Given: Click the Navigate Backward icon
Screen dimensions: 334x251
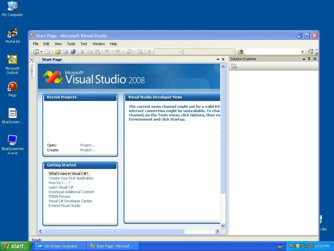Looking at the screenshot, I should (x=129, y=52).
